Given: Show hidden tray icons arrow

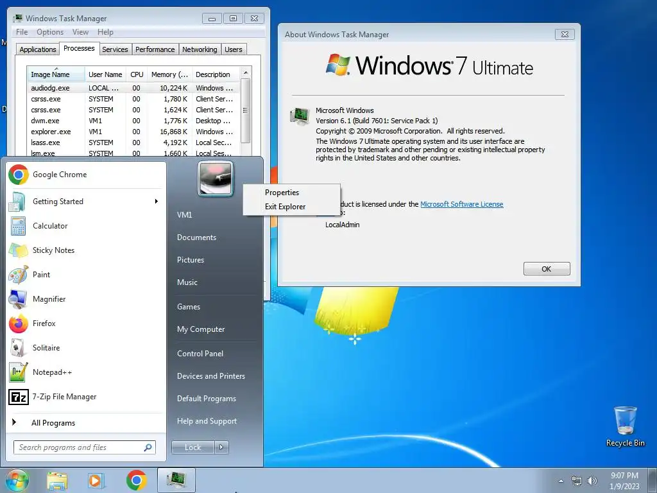Looking at the screenshot, I should 561,481.
